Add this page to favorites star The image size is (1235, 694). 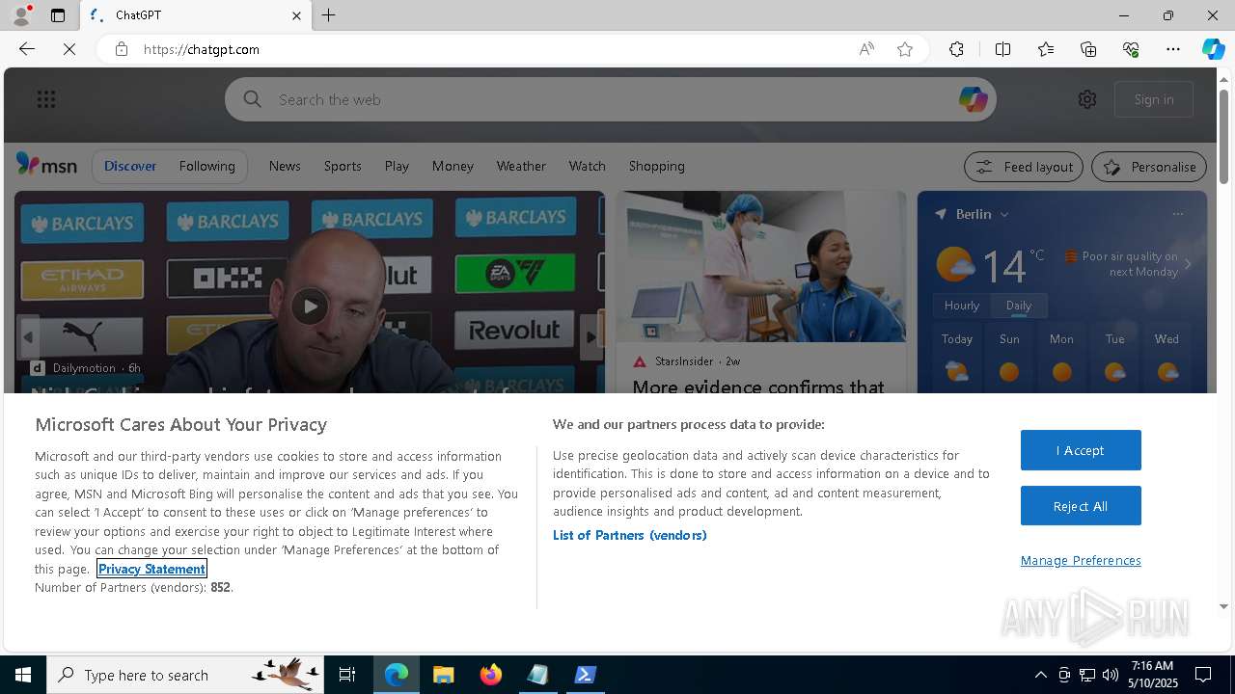tap(905, 49)
